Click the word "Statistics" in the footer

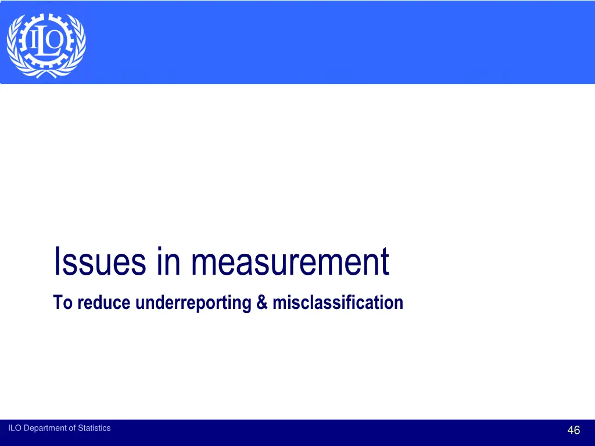tap(94, 428)
